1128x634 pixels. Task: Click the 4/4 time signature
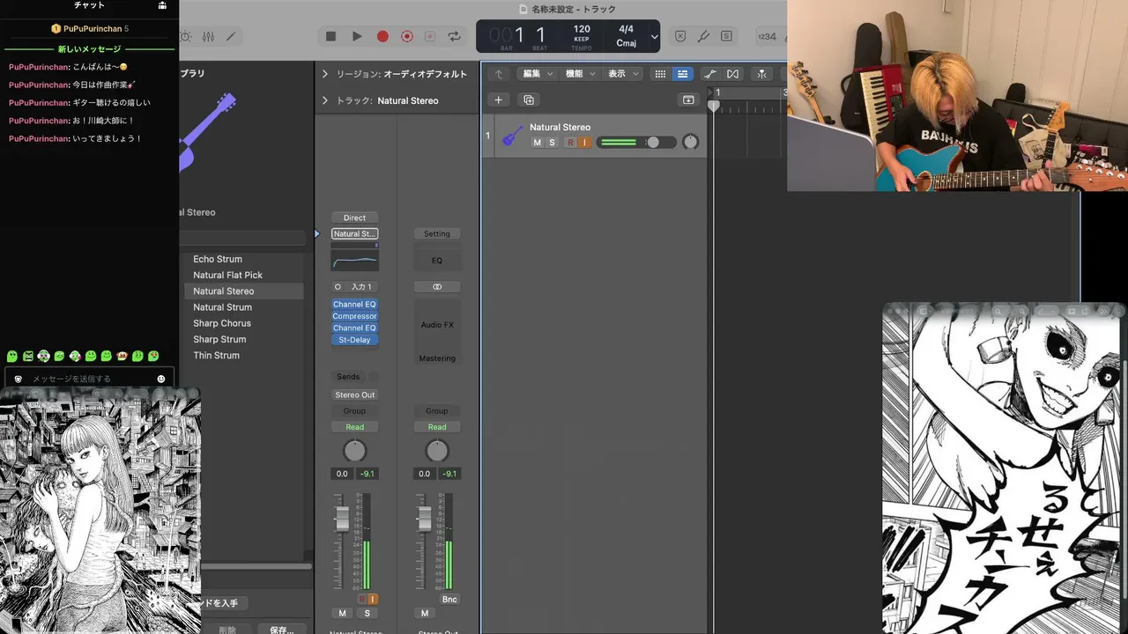click(x=627, y=29)
